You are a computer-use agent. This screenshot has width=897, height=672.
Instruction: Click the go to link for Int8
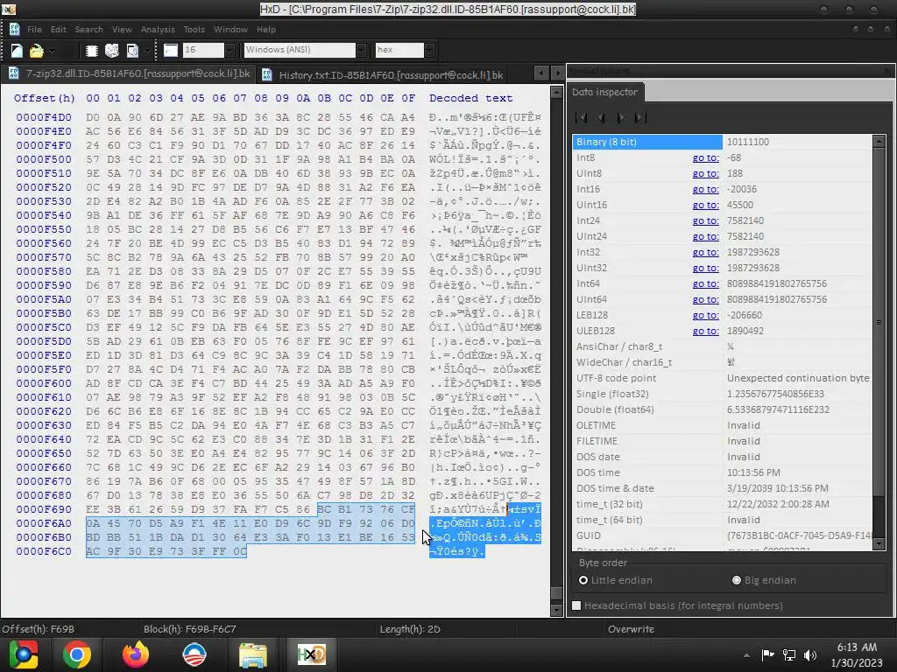point(705,157)
